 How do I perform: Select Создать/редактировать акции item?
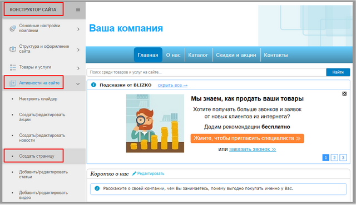point(42,117)
